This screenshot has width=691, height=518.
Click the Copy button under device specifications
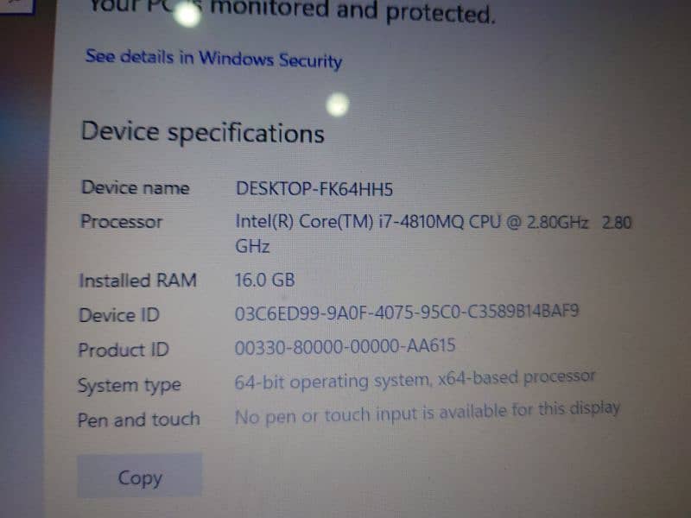pos(140,477)
